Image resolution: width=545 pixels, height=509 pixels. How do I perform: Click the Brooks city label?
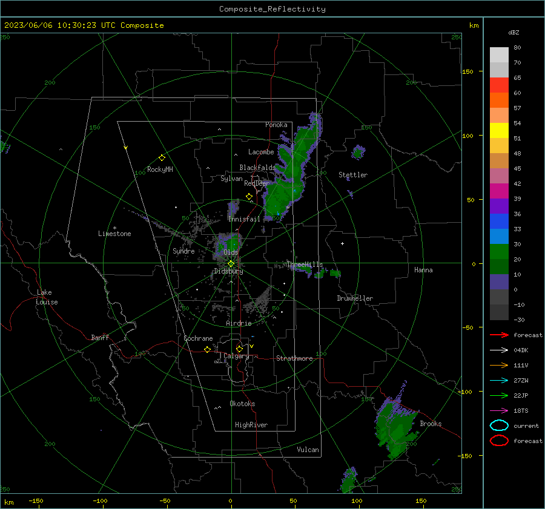431,424
